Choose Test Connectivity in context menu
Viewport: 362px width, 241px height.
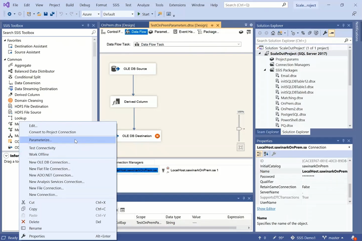click(x=67, y=148)
